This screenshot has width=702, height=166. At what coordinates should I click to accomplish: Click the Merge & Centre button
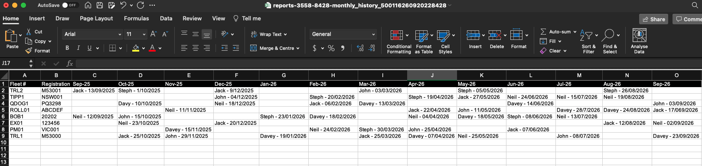coord(275,48)
